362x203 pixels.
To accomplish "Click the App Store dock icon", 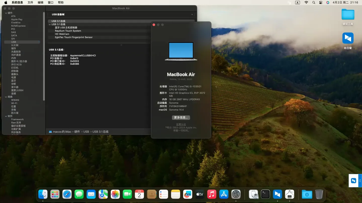I will click(224, 194).
